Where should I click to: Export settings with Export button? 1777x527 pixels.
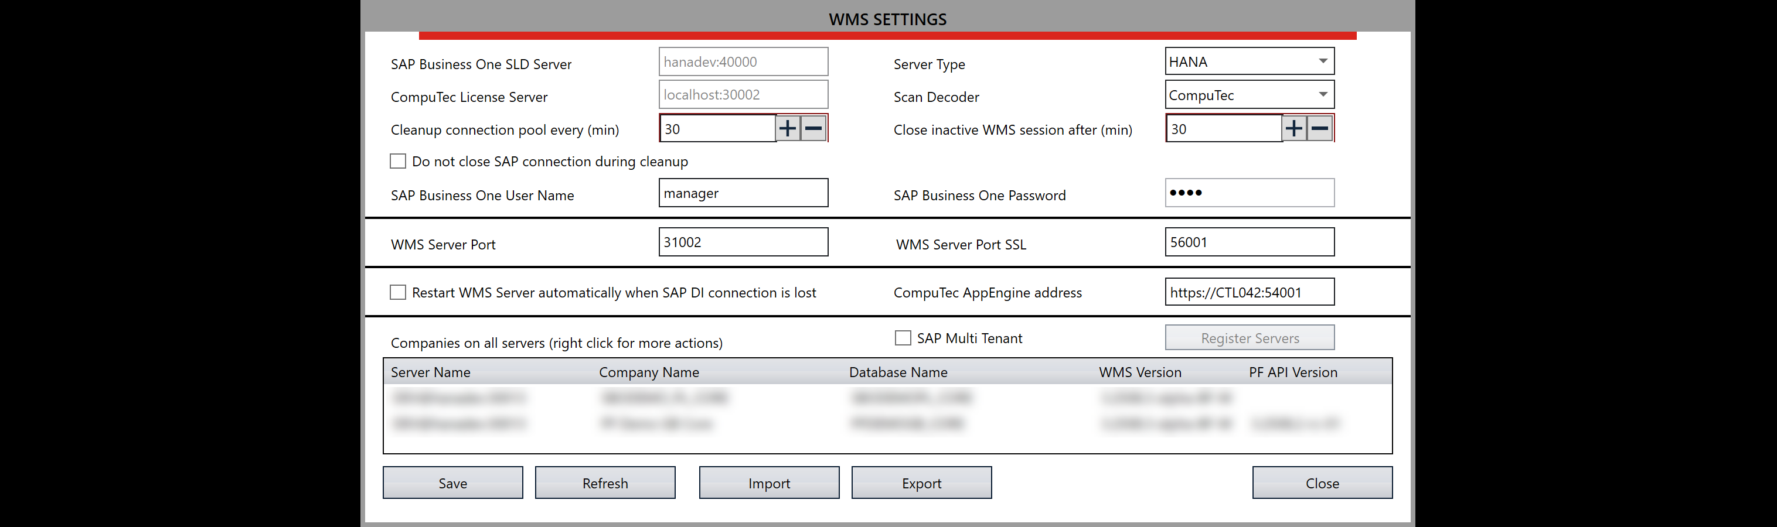tap(921, 483)
